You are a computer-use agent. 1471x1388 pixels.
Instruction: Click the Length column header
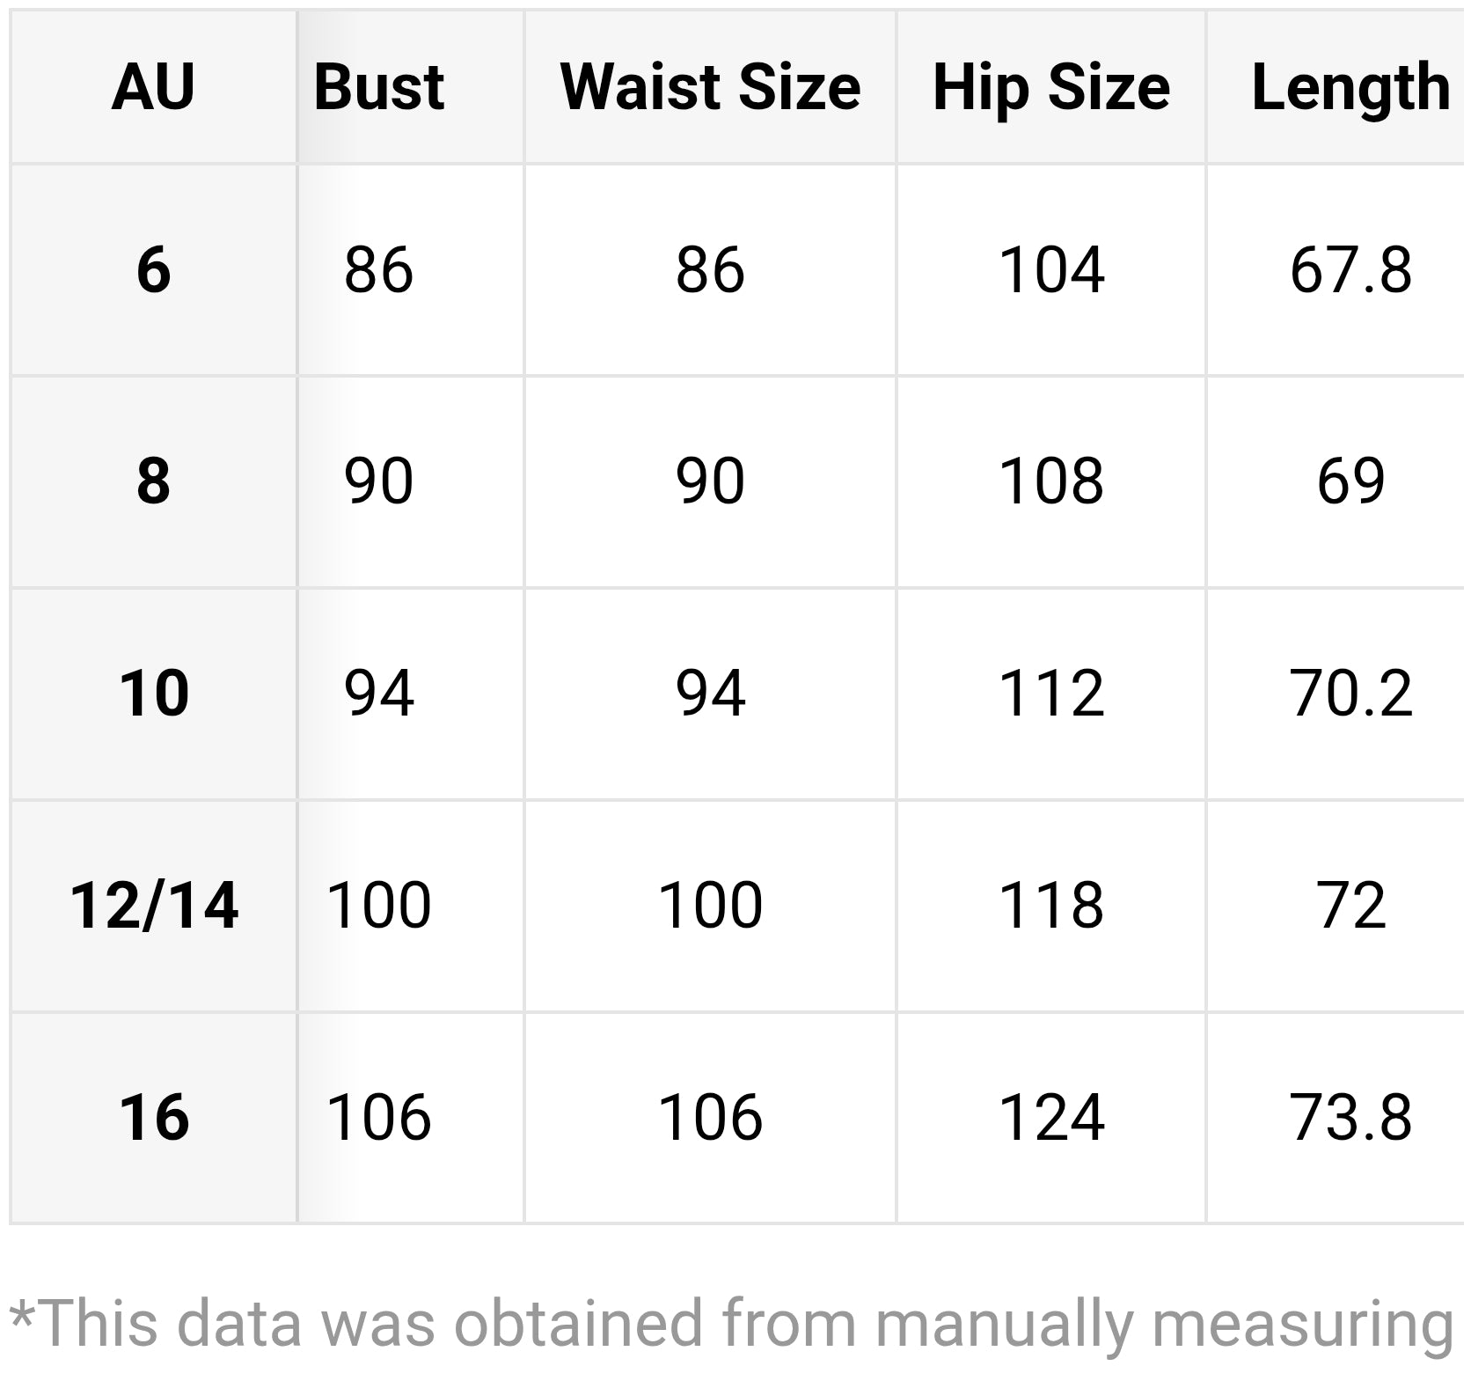point(1350,87)
